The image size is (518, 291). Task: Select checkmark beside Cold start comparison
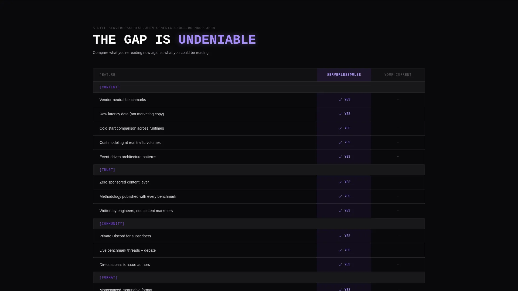point(340,128)
